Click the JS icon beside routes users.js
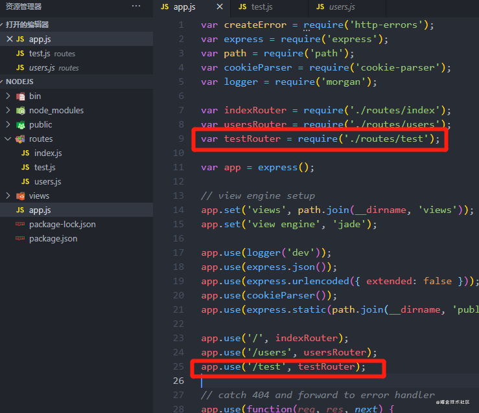Viewport: 479px width, 413px height. pyautogui.click(x=25, y=181)
